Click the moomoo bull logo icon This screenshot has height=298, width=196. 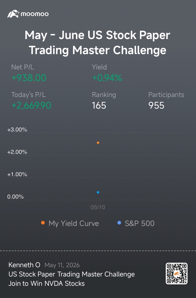tap(13, 14)
